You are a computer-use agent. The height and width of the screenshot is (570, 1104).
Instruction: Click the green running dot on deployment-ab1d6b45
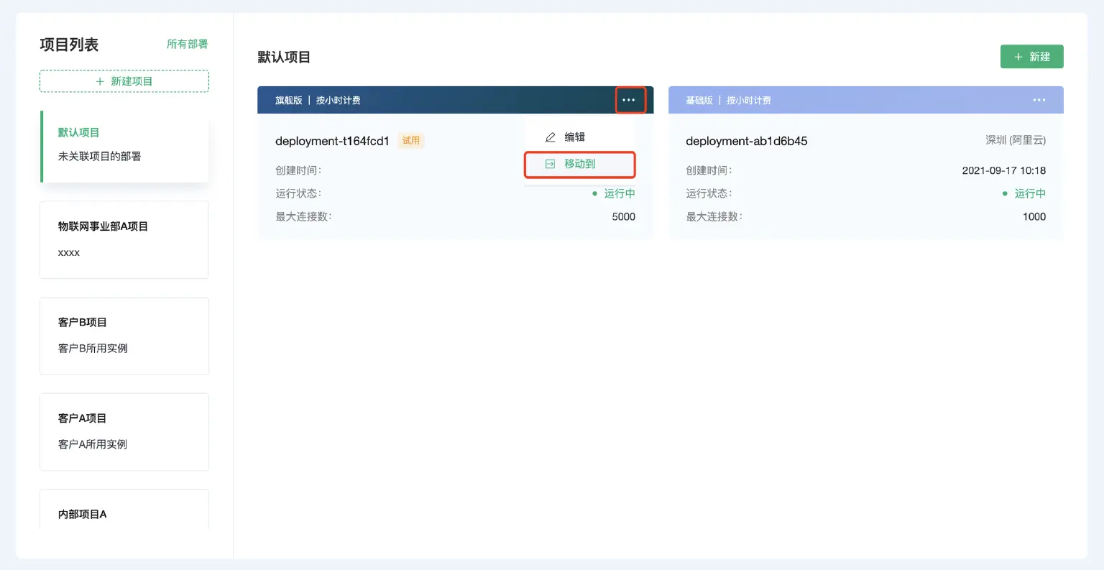(x=1006, y=193)
